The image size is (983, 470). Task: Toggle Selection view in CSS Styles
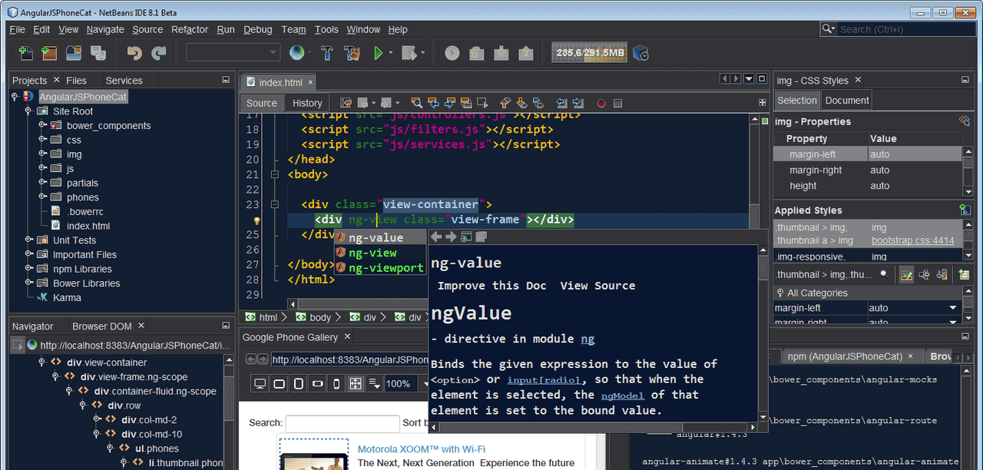[796, 101]
